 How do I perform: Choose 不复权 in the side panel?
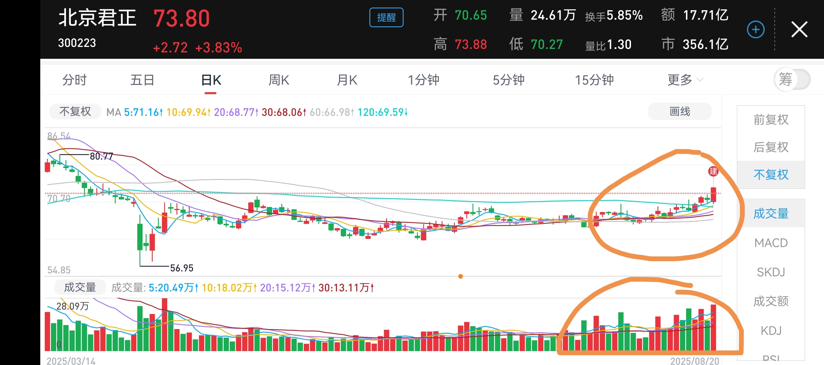pyautogui.click(x=771, y=175)
